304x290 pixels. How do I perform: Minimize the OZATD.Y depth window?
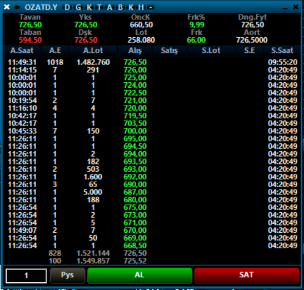(285, 8)
